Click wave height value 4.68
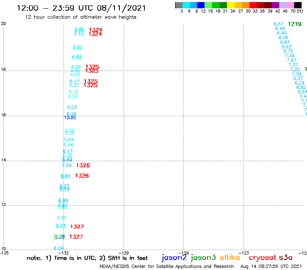Image resolution: width=307 pixels, height=270 pixels. click(76, 67)
